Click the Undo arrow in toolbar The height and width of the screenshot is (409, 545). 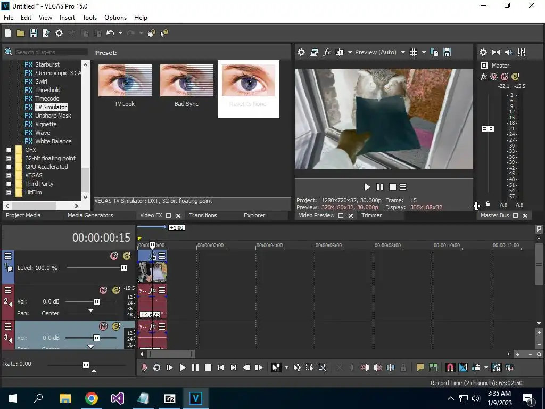pos(110,33)
